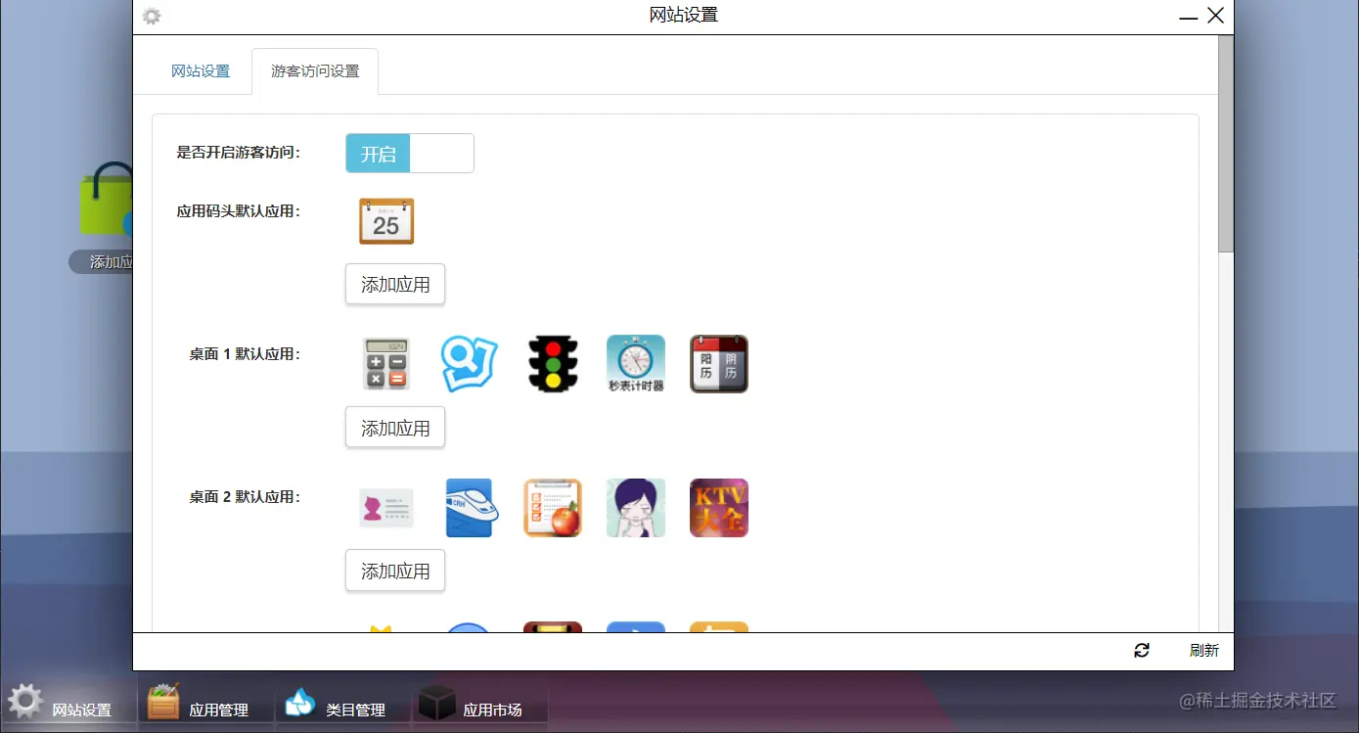Select the calculator app icon

tap(386, 364)
